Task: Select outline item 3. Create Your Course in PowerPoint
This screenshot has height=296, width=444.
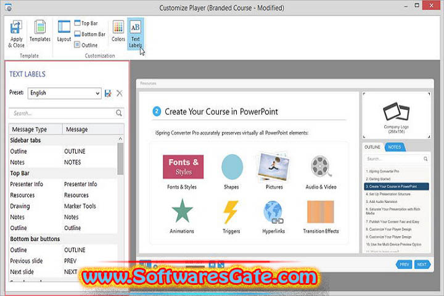Action: point(397,186)
